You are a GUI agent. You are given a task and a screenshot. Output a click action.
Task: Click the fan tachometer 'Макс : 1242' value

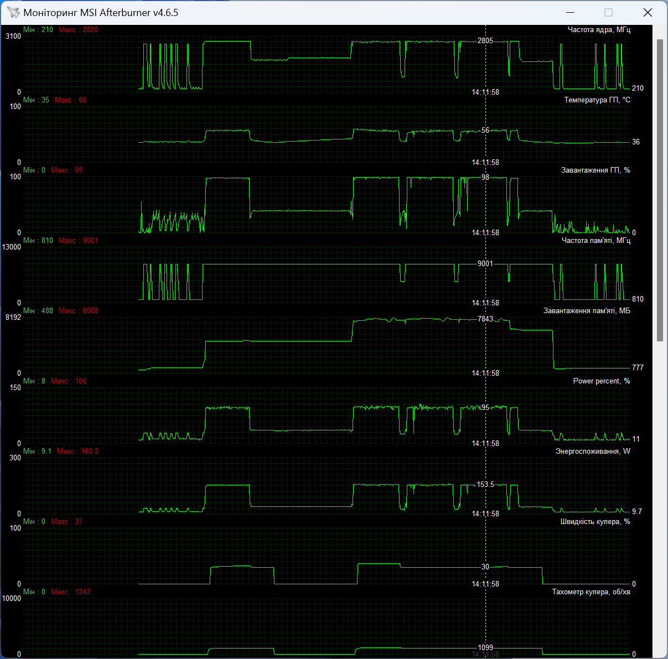70,591
